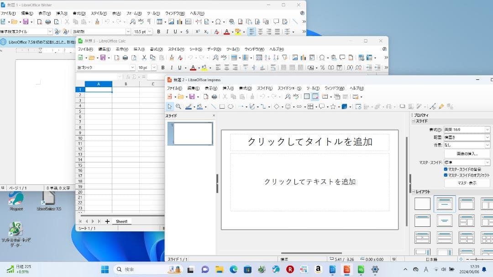Image resolution: width=493 pixels, height=277 pixels.
Task: Open the Display Grid toolbar icon
Action: (x=307, y=96)
